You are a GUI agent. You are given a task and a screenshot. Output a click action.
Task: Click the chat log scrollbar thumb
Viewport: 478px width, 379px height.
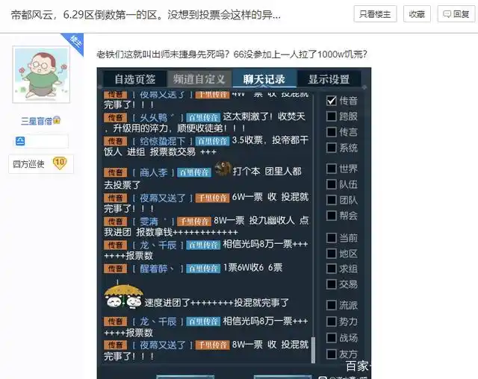click(x=313, y=350)
